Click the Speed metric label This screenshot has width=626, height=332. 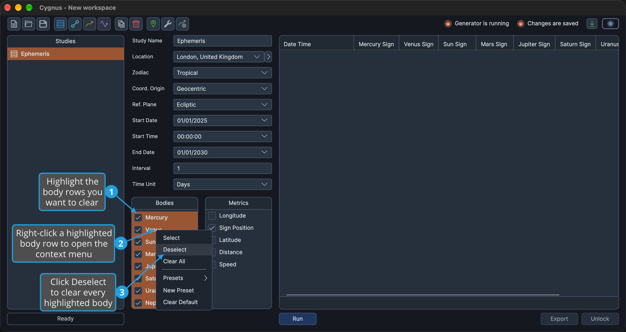click(x=227, y=264)
